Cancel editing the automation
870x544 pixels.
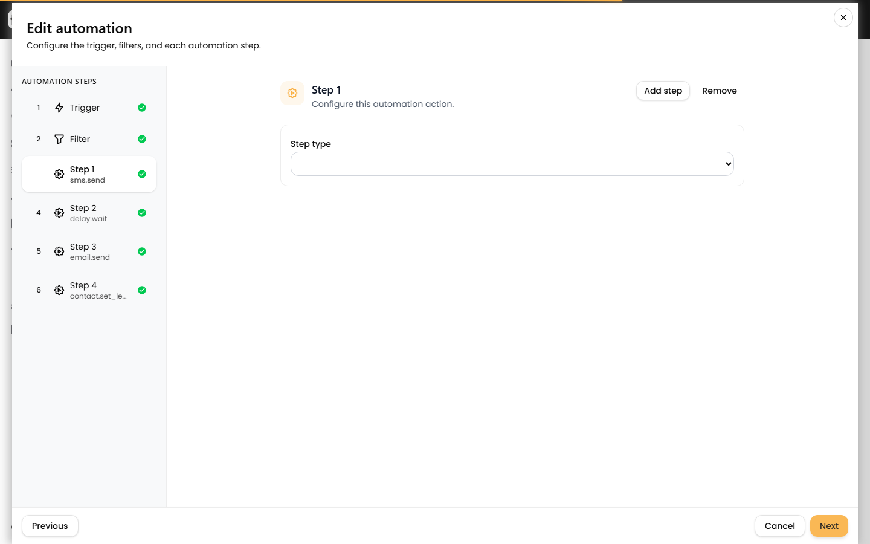779,526
